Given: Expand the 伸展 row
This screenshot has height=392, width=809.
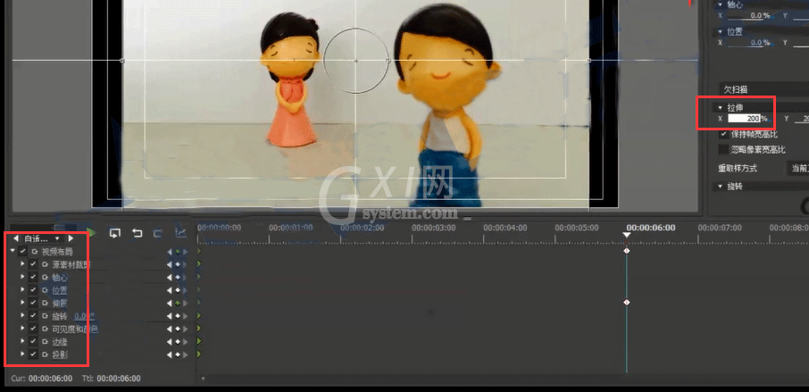Looking at the screenshot, I should (22, 303).
